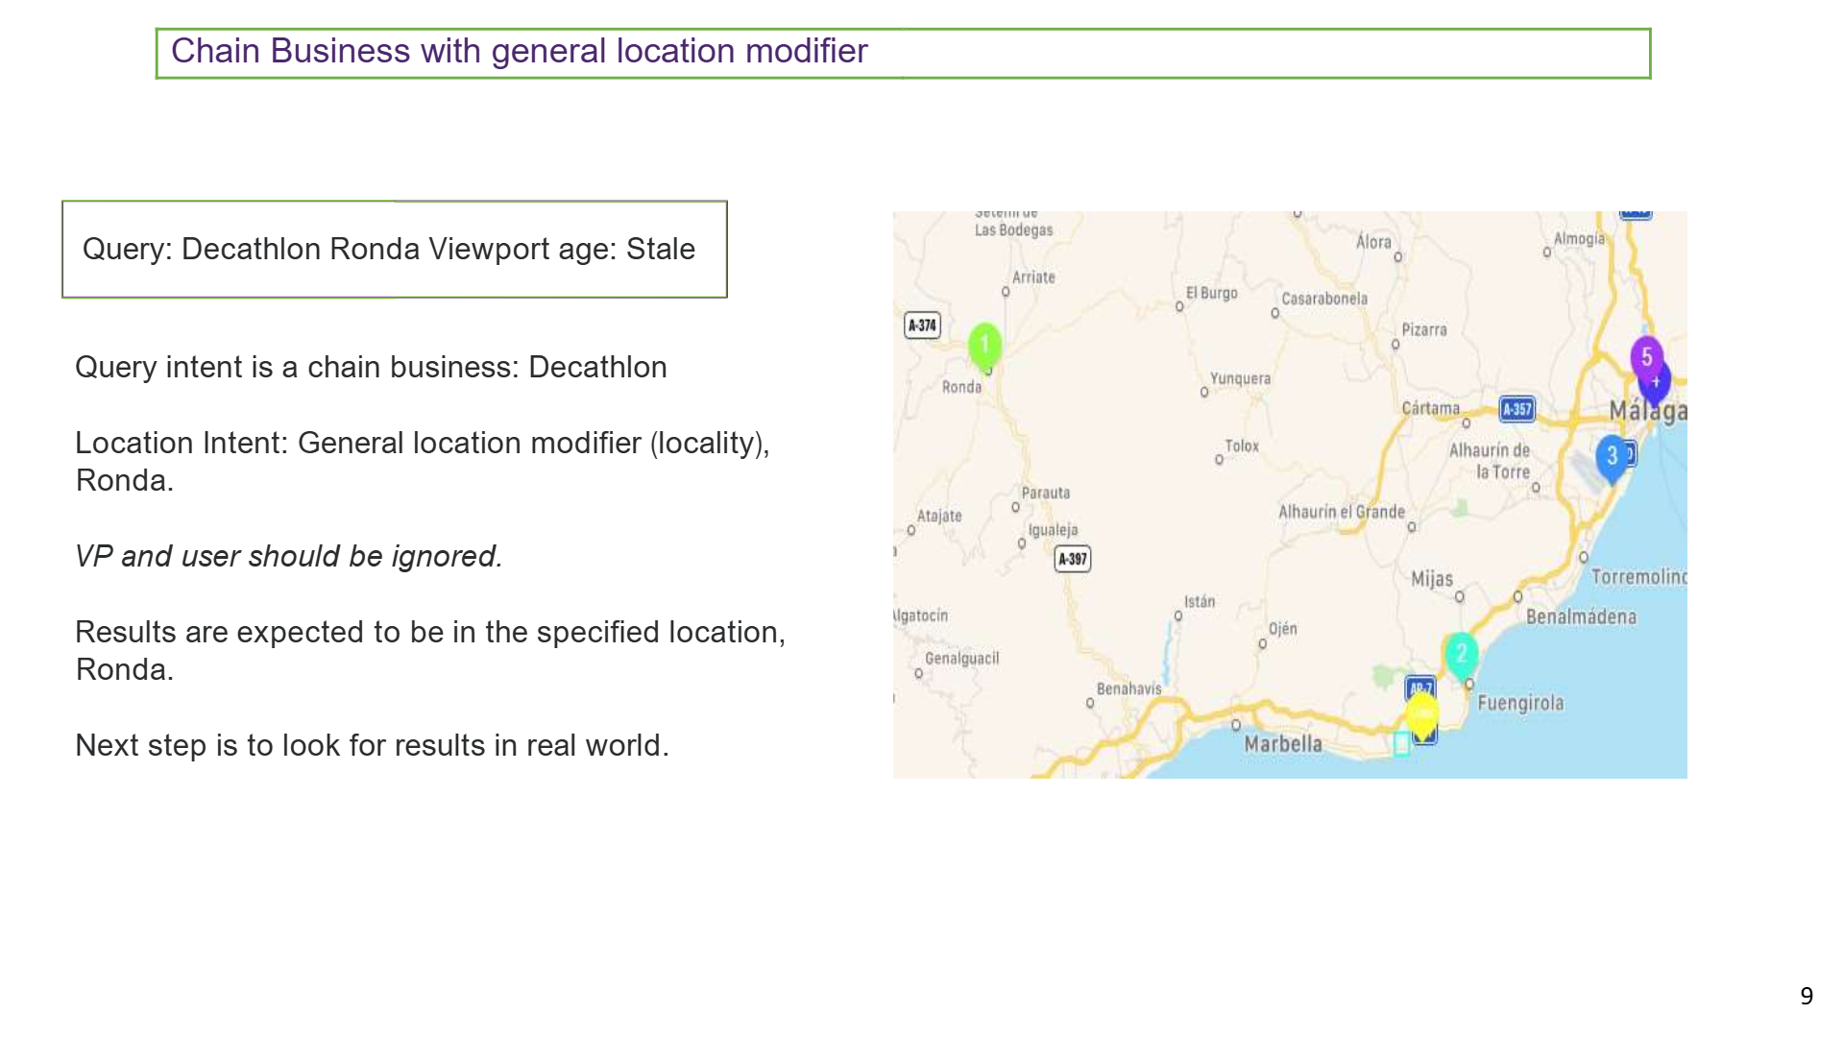This screenshot has height=1037, width=1844.
Task: Click the Ronda town label on map
Action: tap(961, 387)
